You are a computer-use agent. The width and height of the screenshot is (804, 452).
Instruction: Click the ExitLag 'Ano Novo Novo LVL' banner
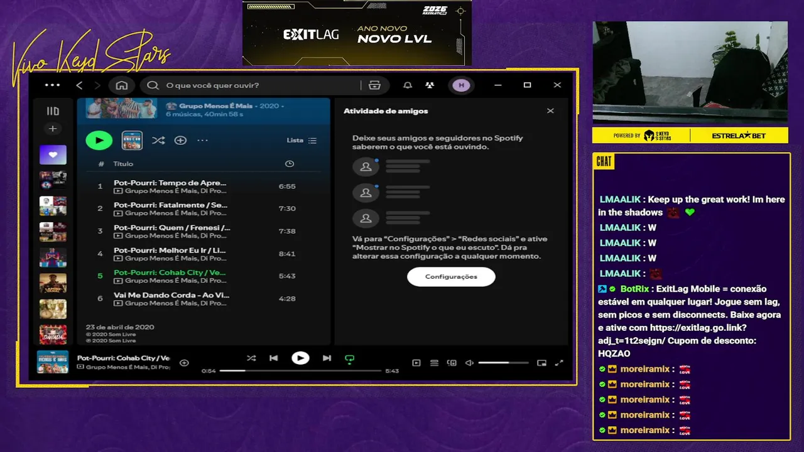357,33
